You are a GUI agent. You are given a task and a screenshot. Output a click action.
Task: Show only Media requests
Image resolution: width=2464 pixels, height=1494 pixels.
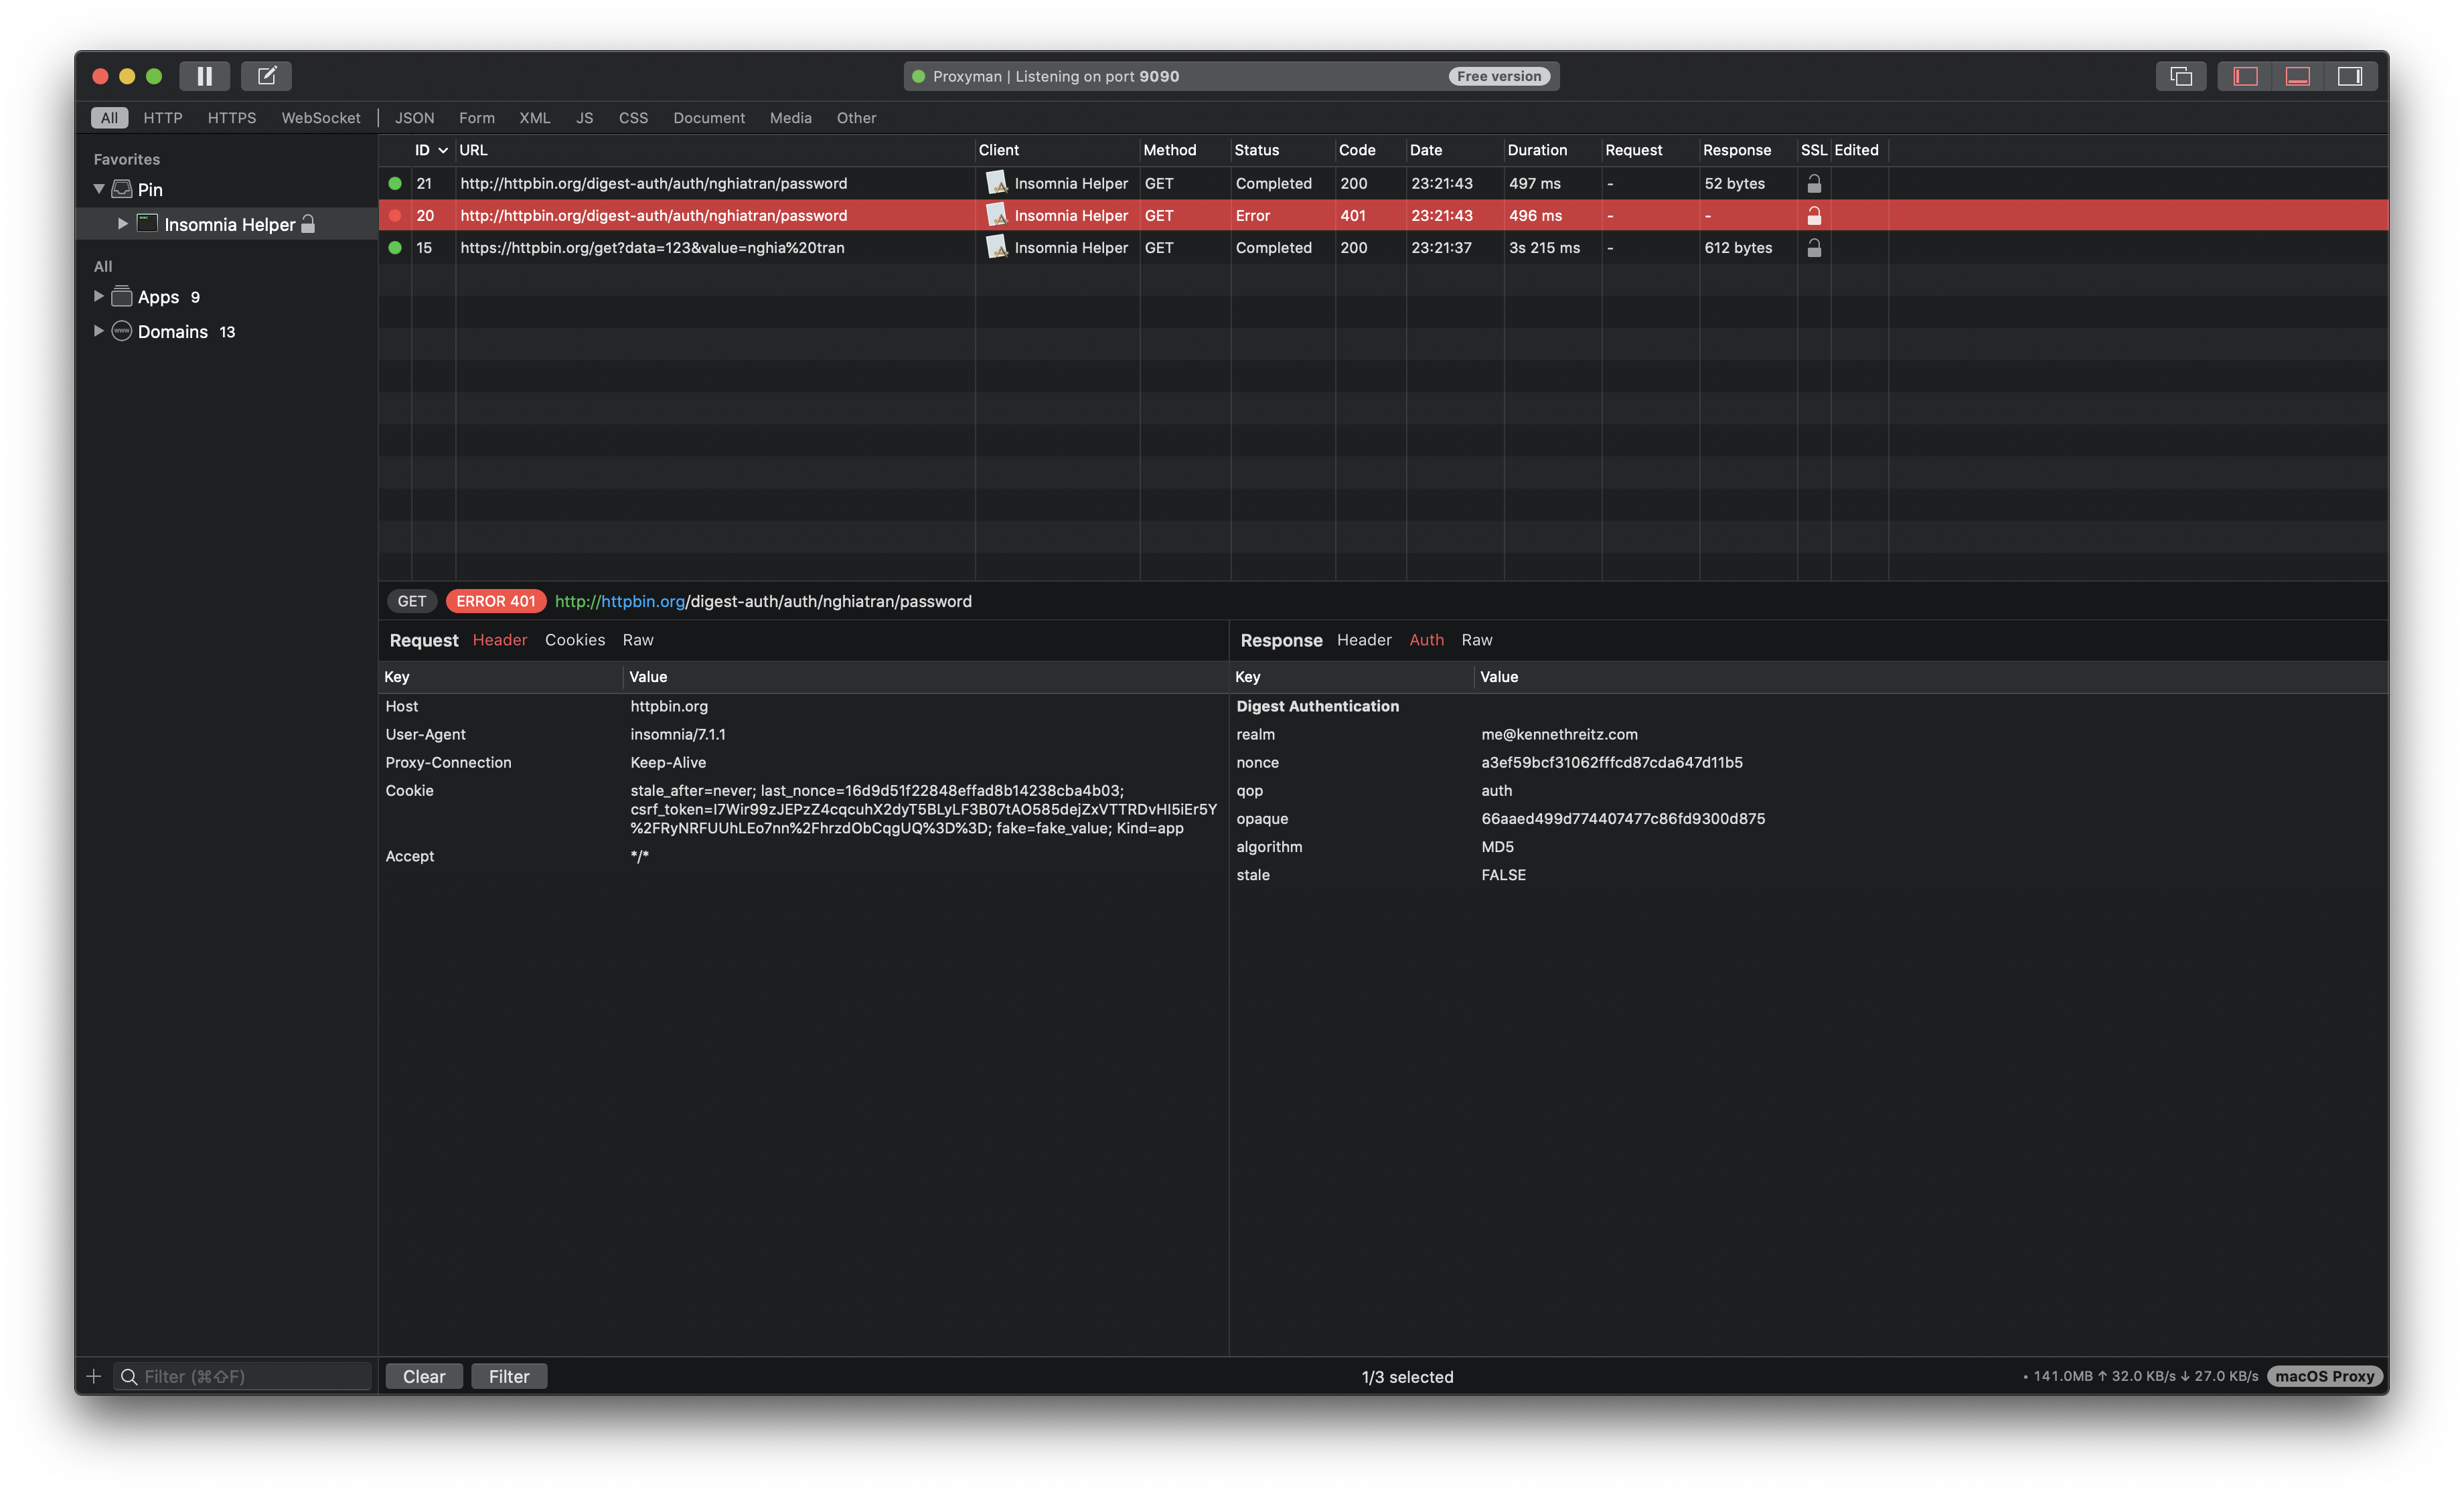(x=791, y=118)
